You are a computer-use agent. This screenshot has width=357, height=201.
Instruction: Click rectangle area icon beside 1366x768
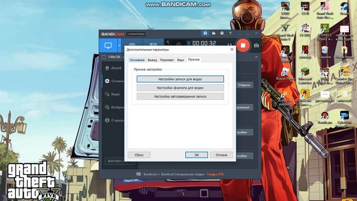point(104,57)
